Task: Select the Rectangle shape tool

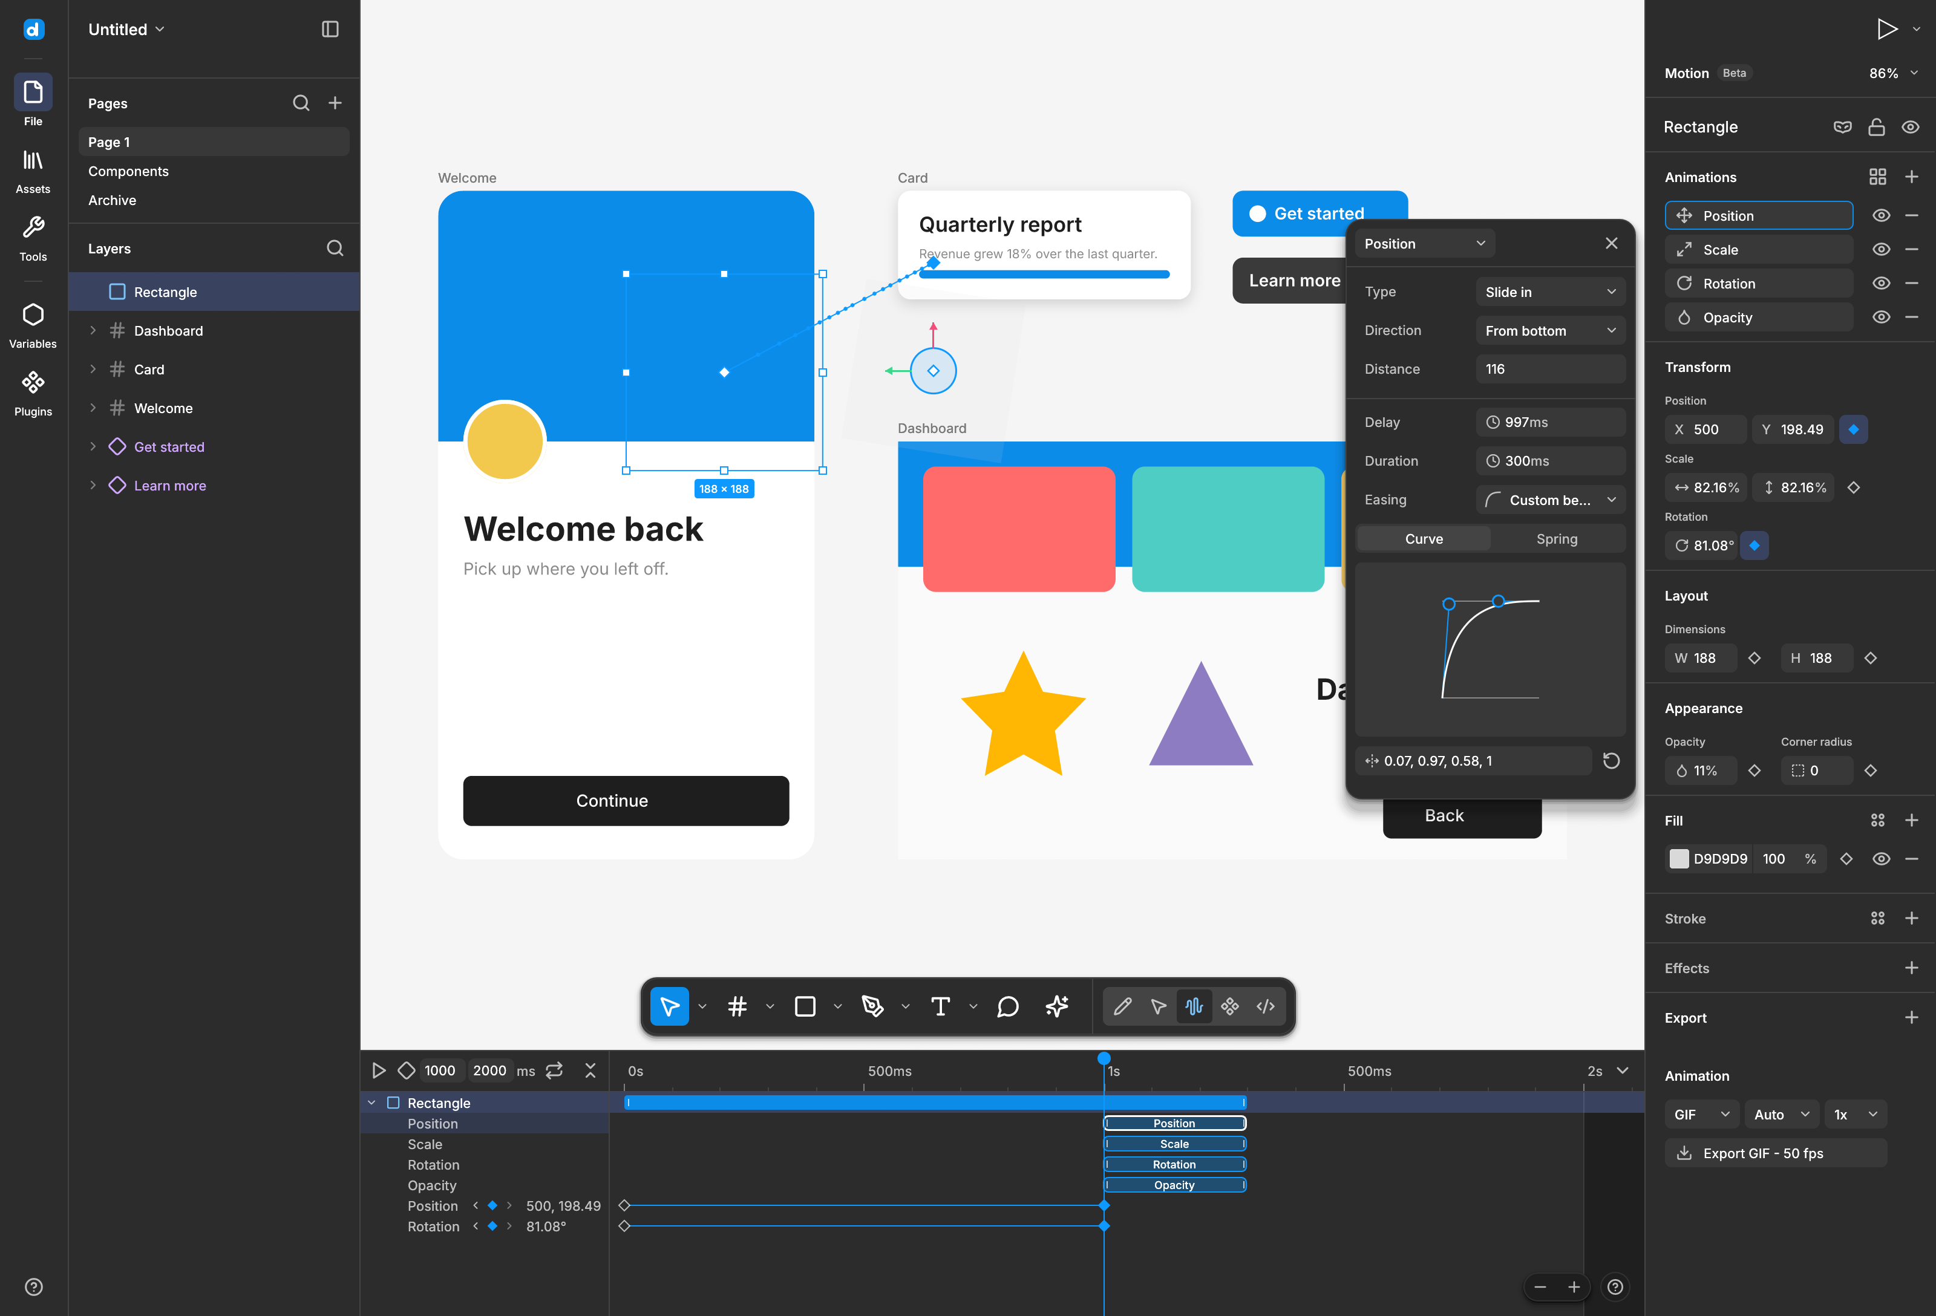Action: [x=805, y=1006]
